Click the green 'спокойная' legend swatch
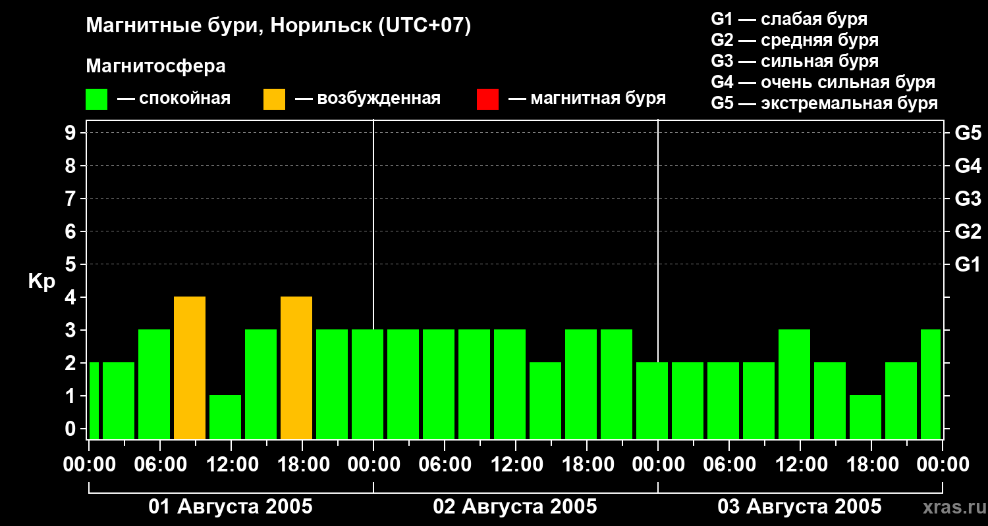Screen dimensions: 988x526 click(97, 99)
